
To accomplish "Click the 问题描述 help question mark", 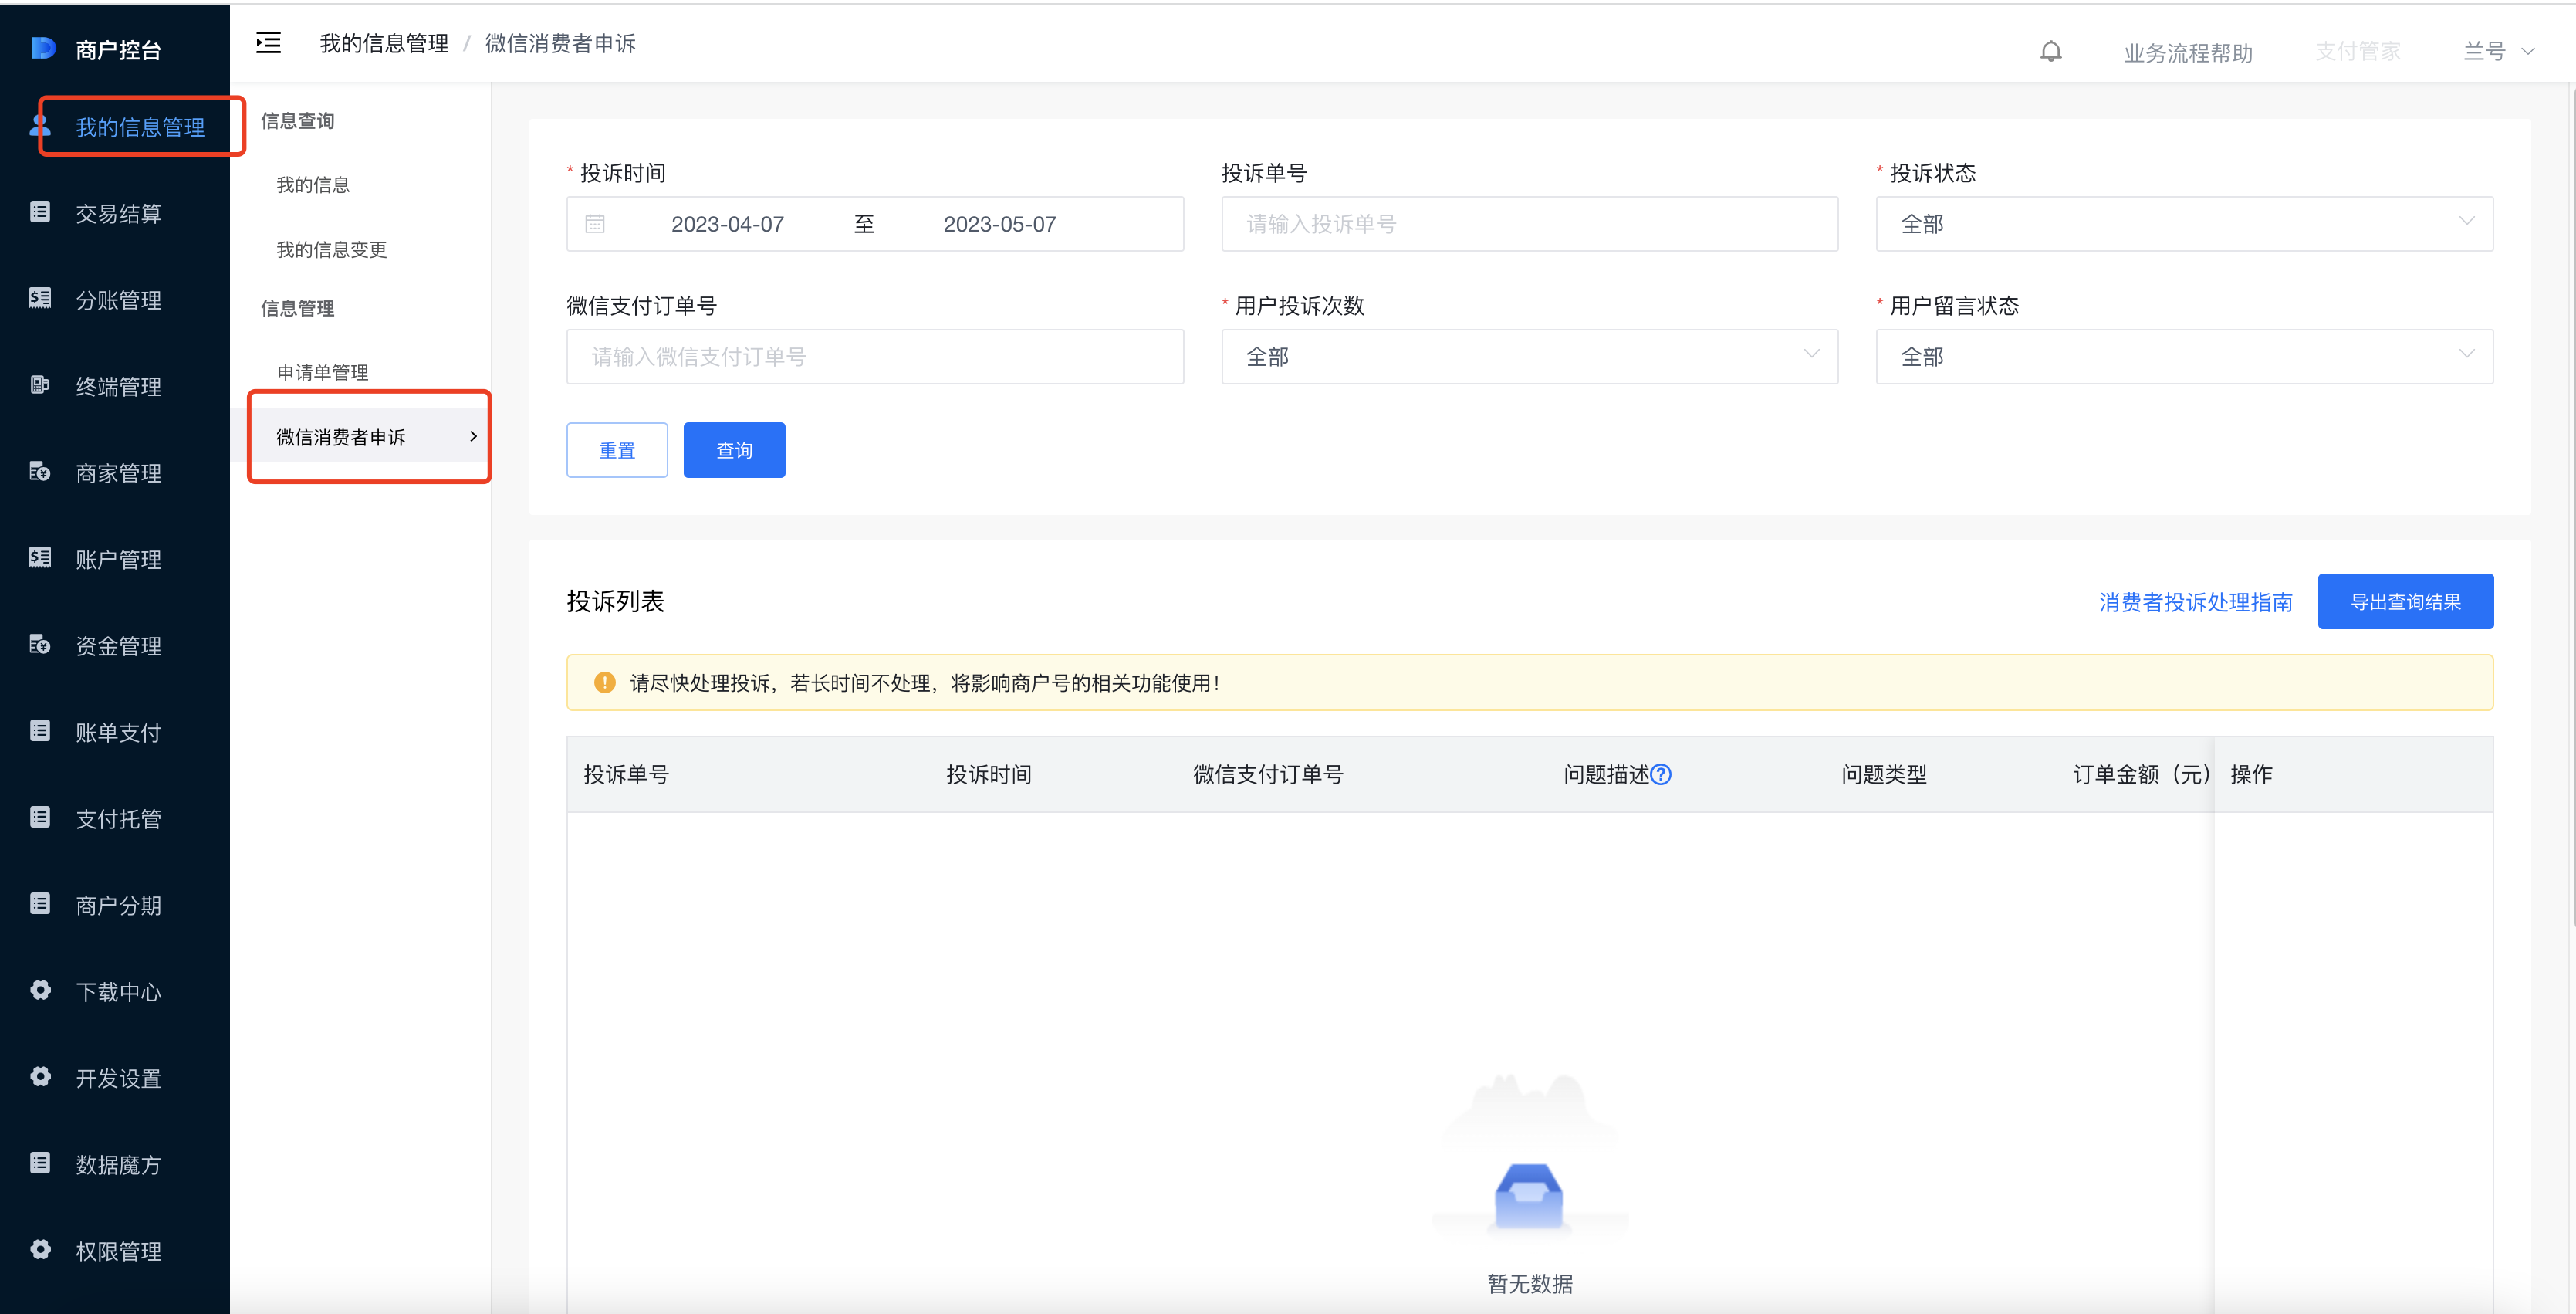I will pos(1662,774).
